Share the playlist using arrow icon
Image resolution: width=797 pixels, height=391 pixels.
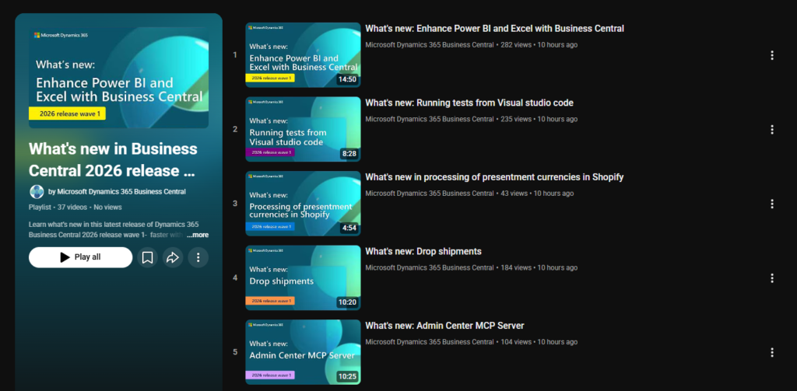[x=173, y=257]
